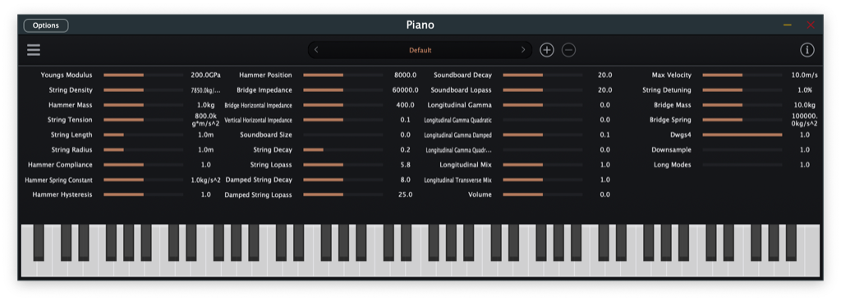Adjust the Max Velocity slider
Viewport: 841px width, 301px height.
[742, 75]
